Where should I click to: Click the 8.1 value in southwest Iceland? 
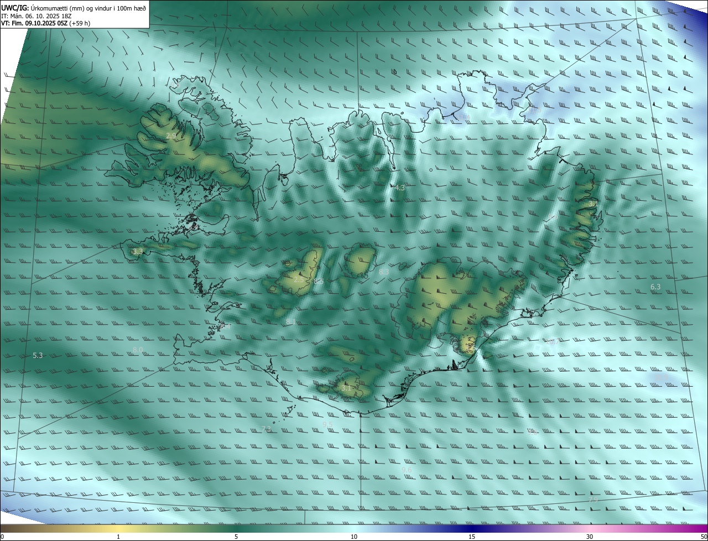point(290,322)
